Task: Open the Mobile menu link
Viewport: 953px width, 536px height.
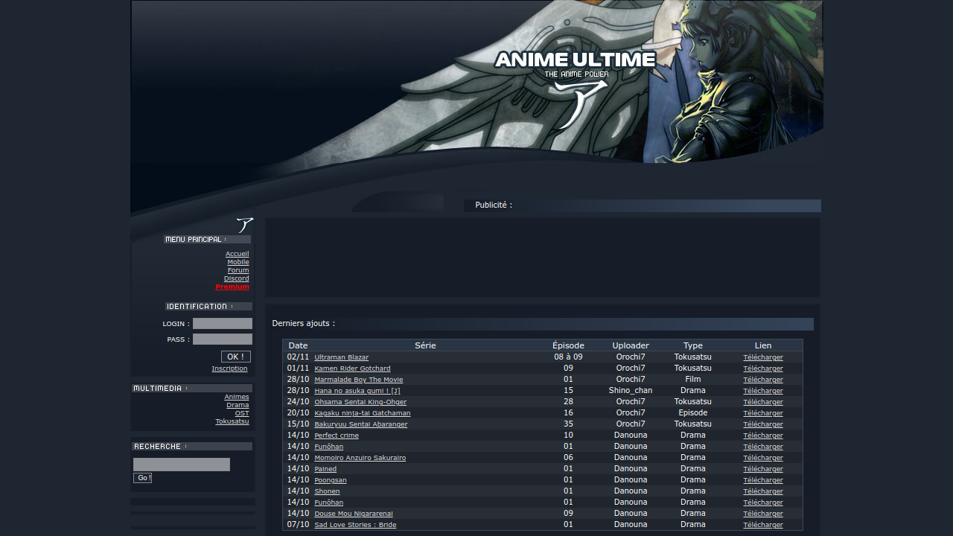Action: pyautogui.click(x=238, y=262)
